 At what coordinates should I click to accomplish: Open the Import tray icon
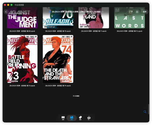[x=89, y=118]
